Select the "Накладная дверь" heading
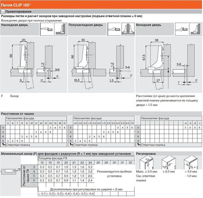Viewport: 203px width, 198px height. coord(15,25)
